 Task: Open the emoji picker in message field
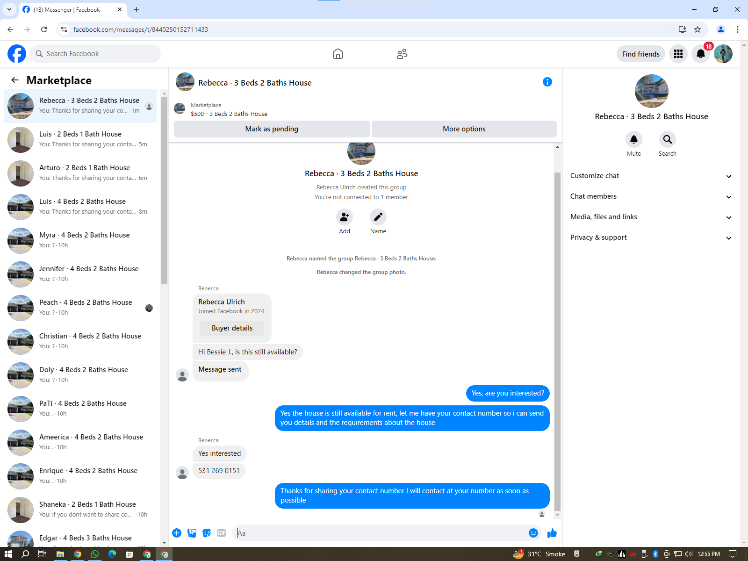[x=533, y=533]
